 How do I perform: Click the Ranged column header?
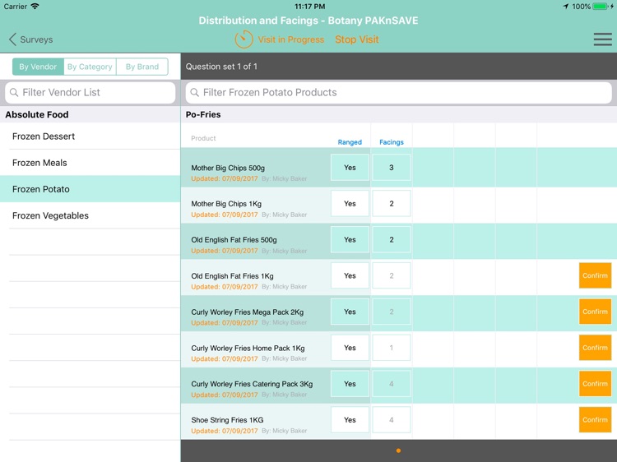pos(350,142)
